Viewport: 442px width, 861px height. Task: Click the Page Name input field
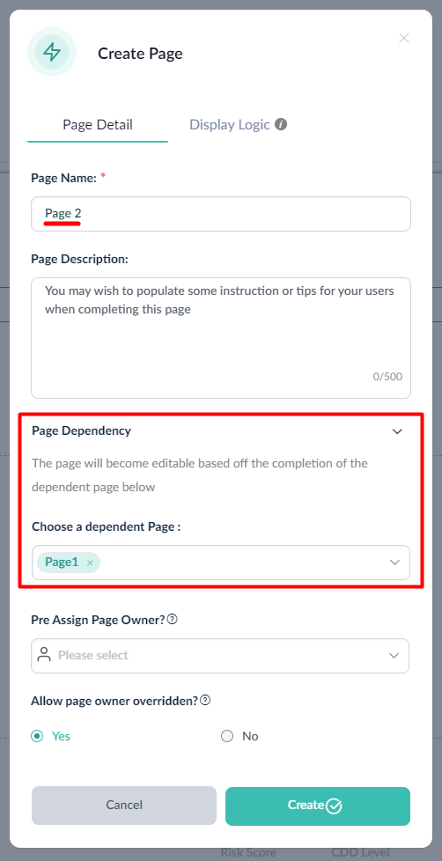tap(221, 214)
